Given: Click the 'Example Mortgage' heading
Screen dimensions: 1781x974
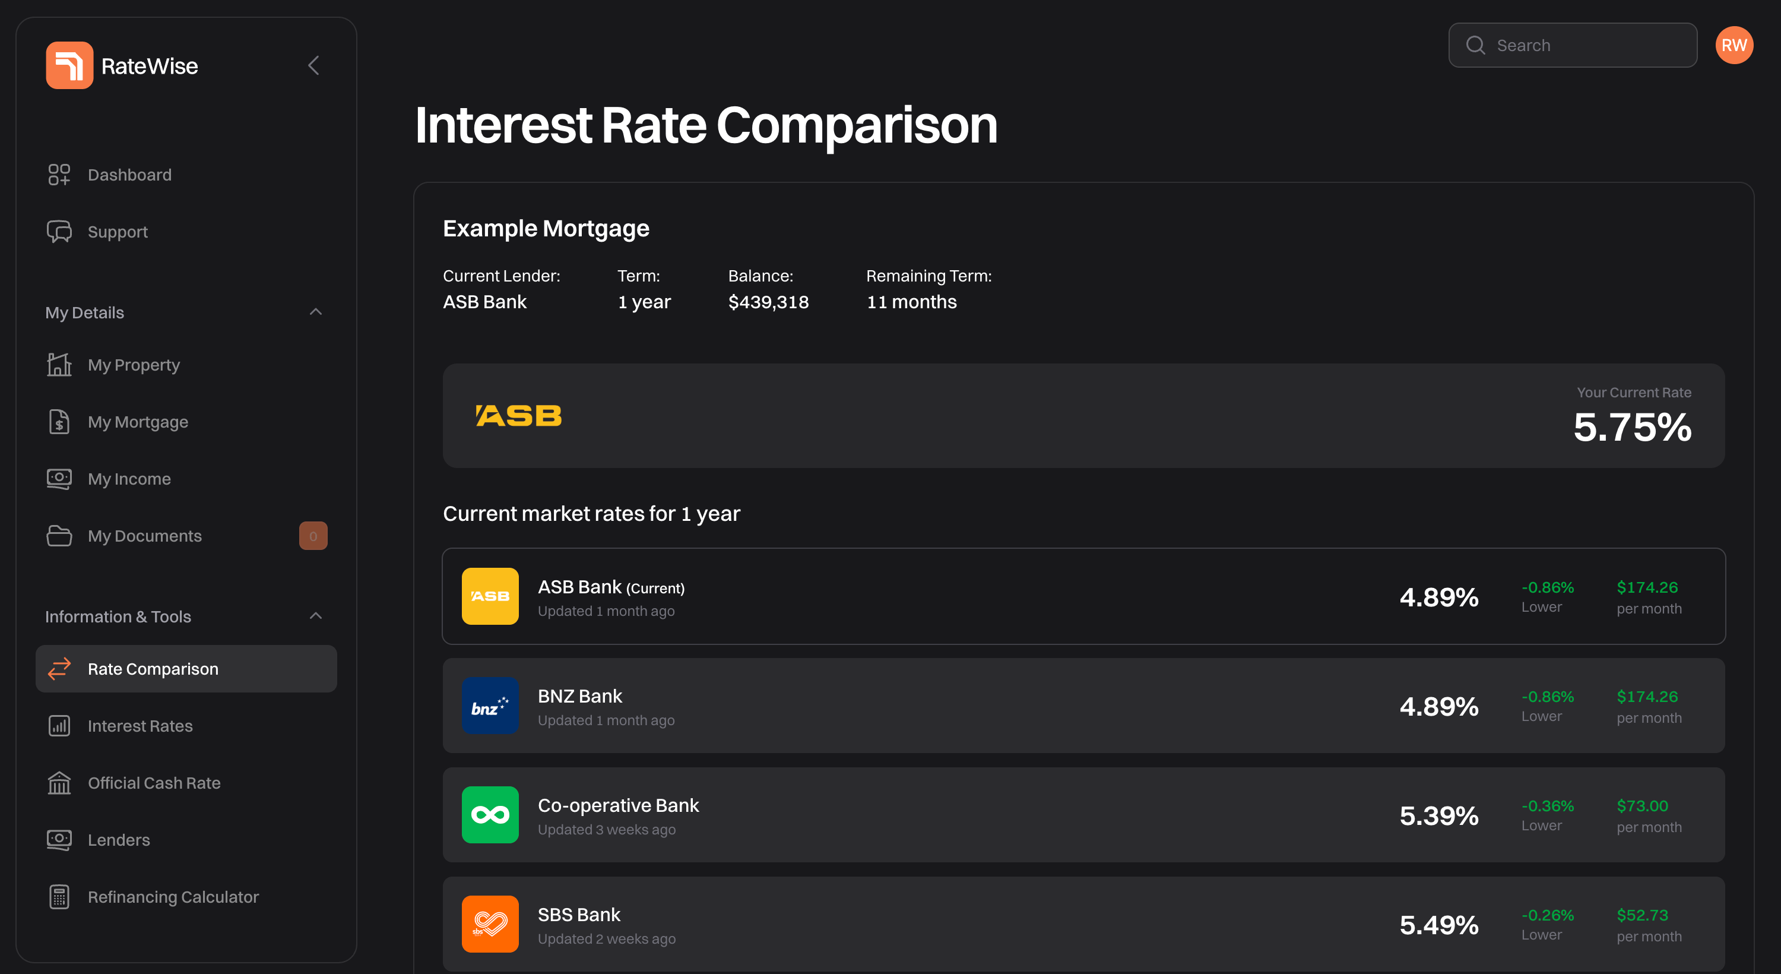Looking at the screenshot, I should (546, 228).
